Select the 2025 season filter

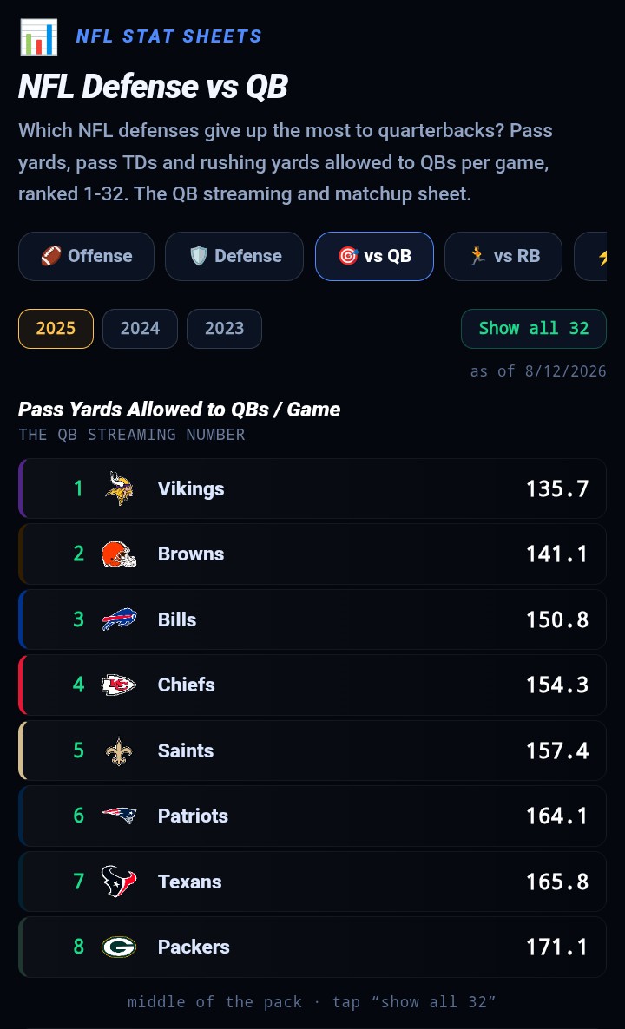coord(56,329)
